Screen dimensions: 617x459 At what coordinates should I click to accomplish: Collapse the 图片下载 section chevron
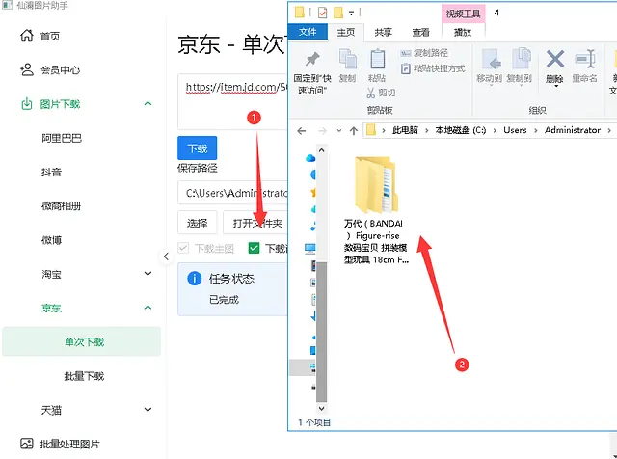[x=148, y=103]
